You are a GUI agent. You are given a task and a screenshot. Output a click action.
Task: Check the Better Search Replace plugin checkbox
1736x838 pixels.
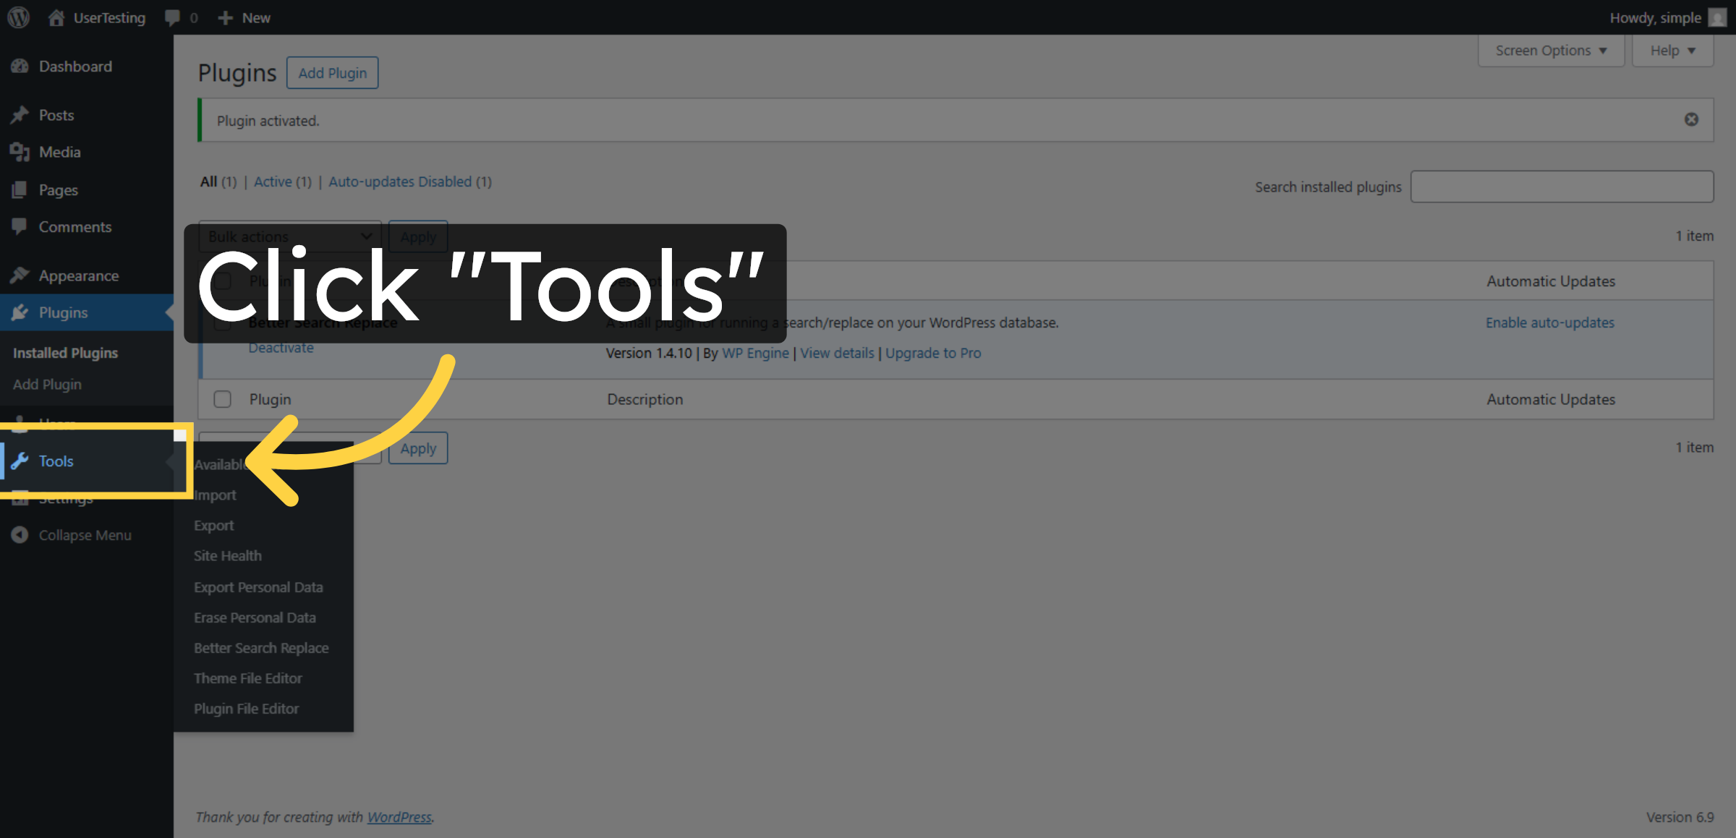click(x=222, y=323)
